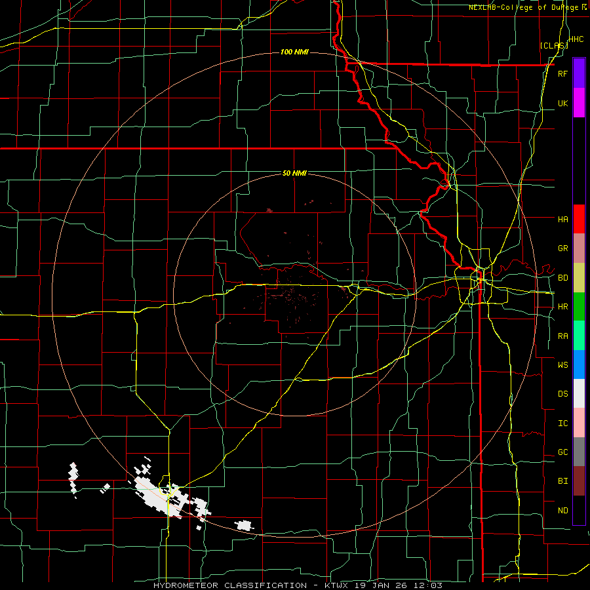590x590 pixels.
Task: Click the GC gray legend swatch
Action: (579, 452)
